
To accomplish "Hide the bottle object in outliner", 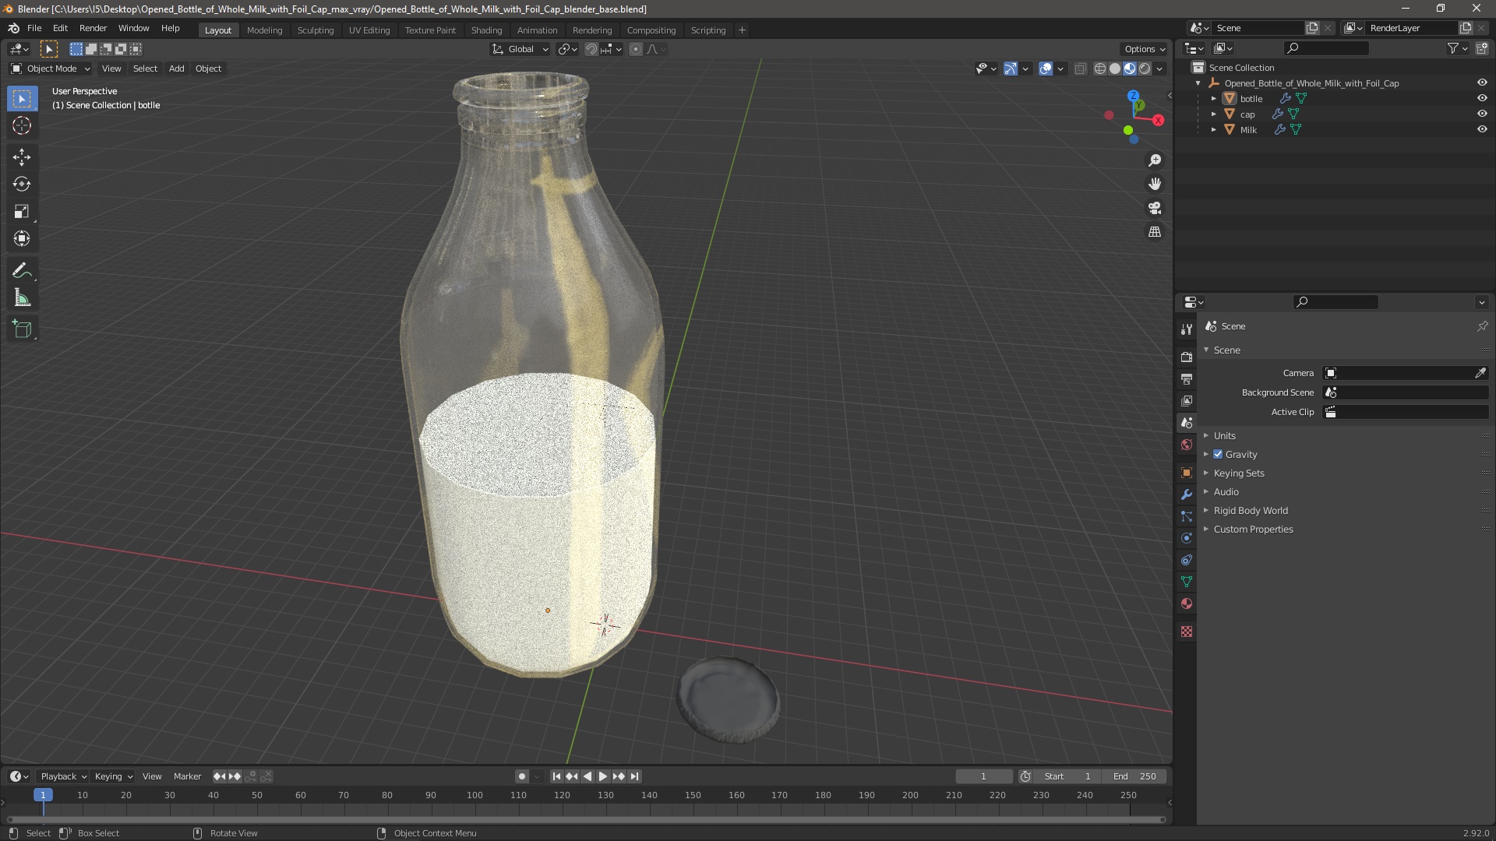I will coord(1482,98).
